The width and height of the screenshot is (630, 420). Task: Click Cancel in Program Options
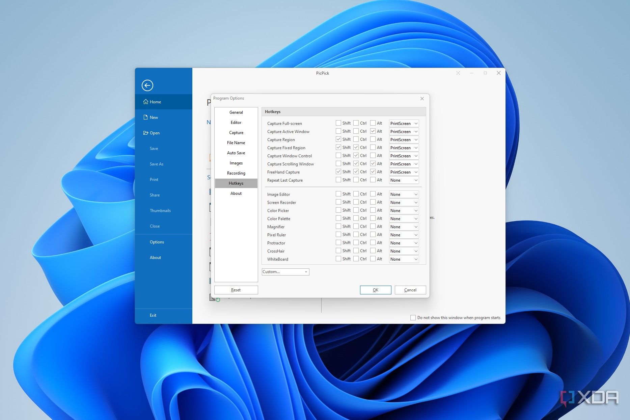pyautogui.click(x=410, y=290)
